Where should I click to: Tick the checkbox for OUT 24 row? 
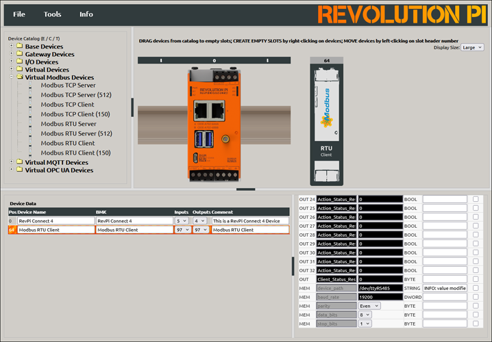point(476,199)
